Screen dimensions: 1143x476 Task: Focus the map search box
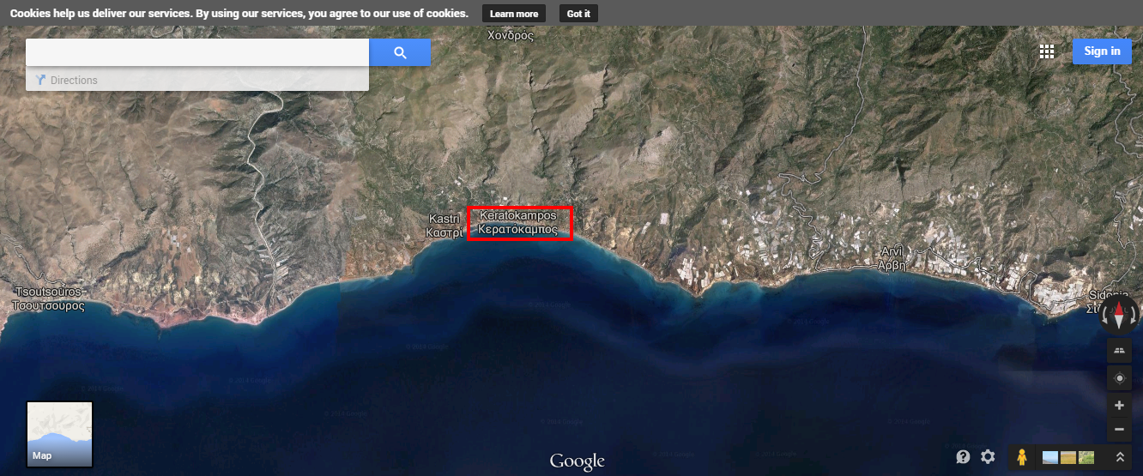click(197, 52)
